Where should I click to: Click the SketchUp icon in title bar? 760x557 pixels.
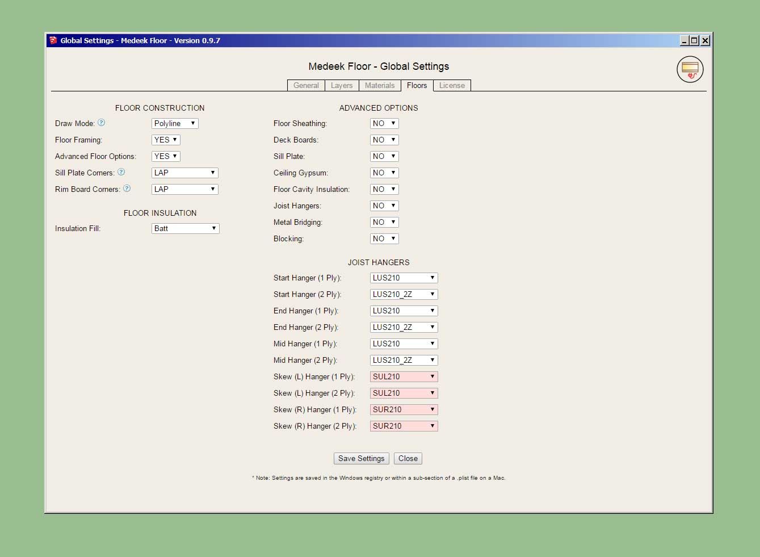point(53,40)
